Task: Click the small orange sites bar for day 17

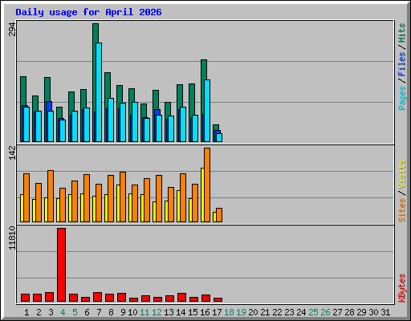Action: click(x=219, y=215)
